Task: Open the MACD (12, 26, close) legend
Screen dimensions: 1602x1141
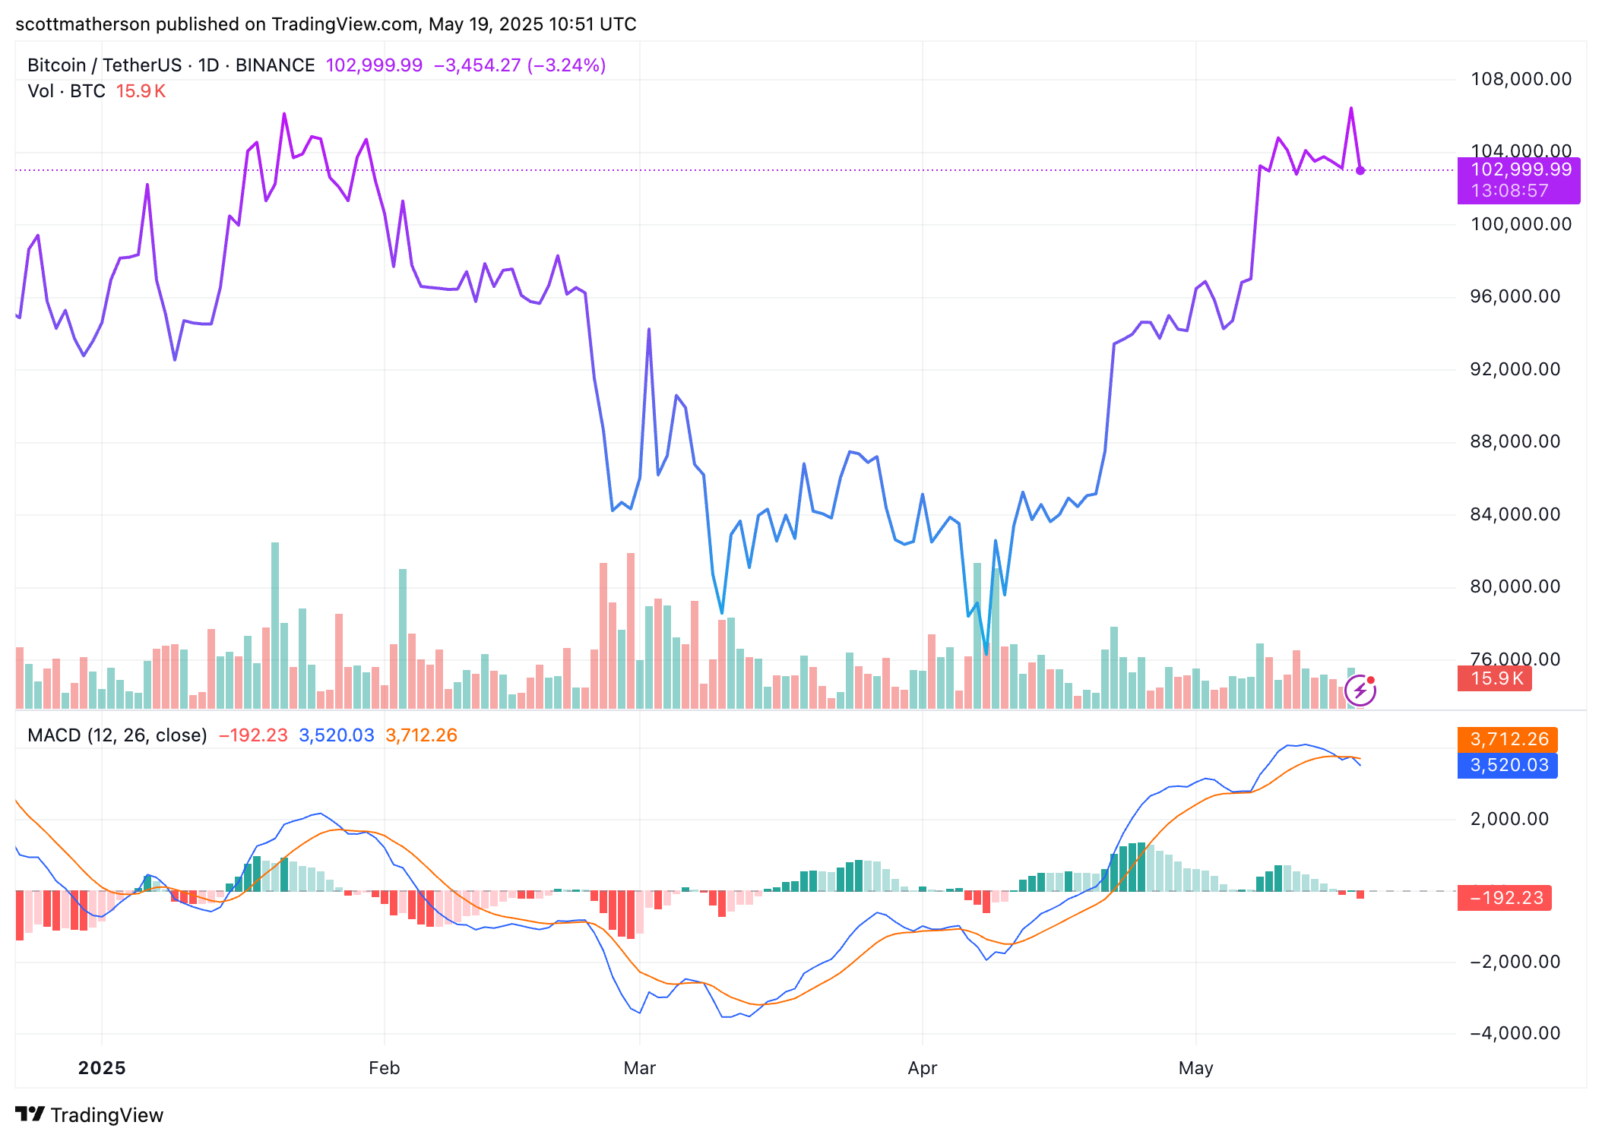Action: [x=117, y=735]
